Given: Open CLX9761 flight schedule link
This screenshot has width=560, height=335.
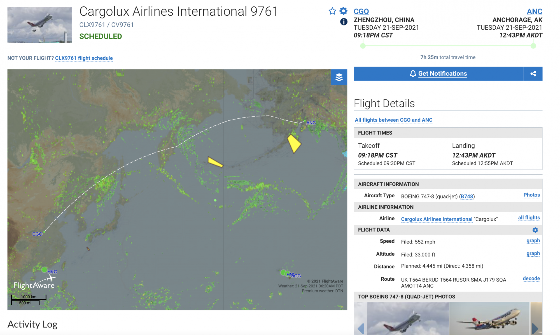Looking at the screenshot, I should point(84,58).
